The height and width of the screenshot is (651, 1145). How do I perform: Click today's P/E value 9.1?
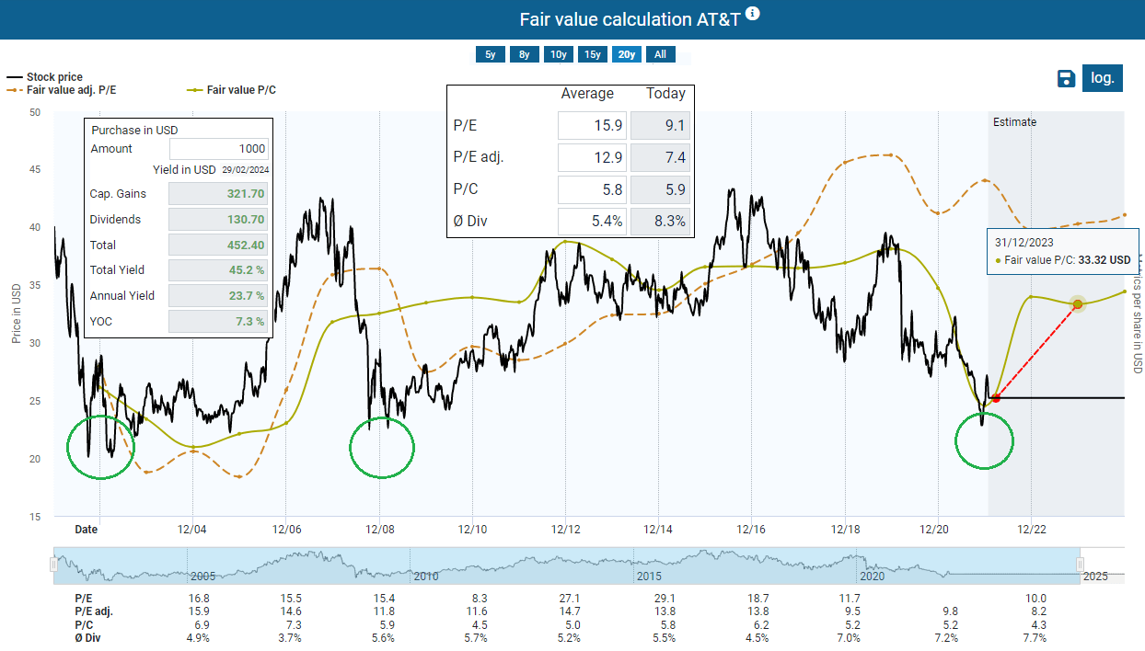[660, 125]
